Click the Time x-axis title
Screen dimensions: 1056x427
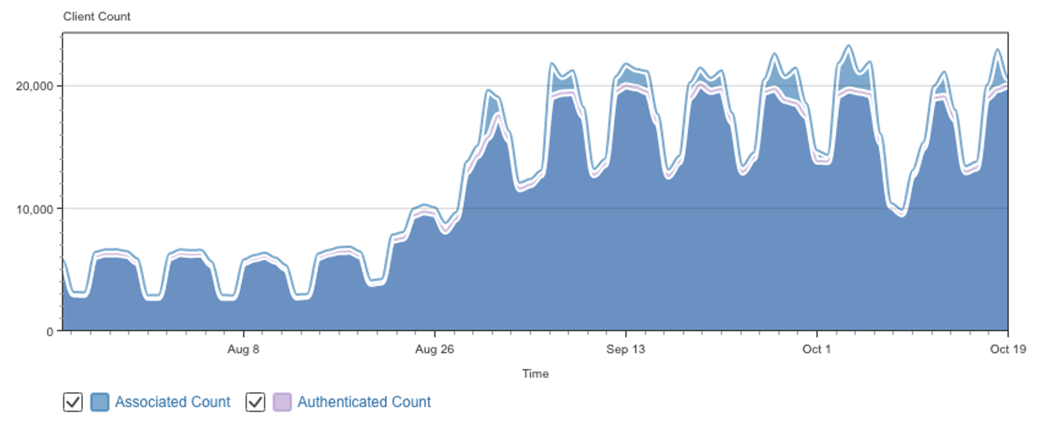pos(535,374)
